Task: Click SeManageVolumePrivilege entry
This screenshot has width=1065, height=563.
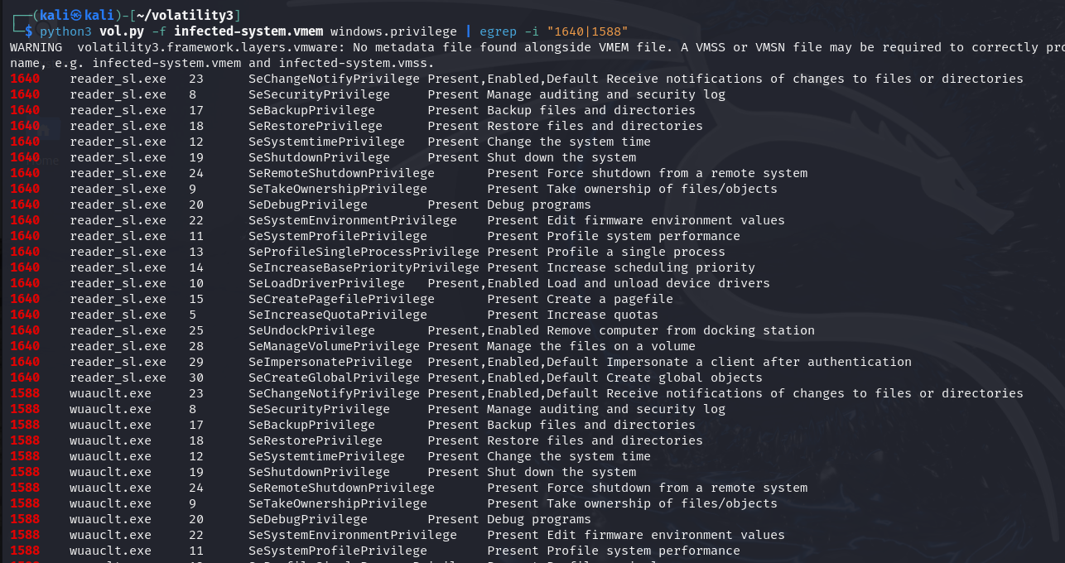Action: pos(334,346)
